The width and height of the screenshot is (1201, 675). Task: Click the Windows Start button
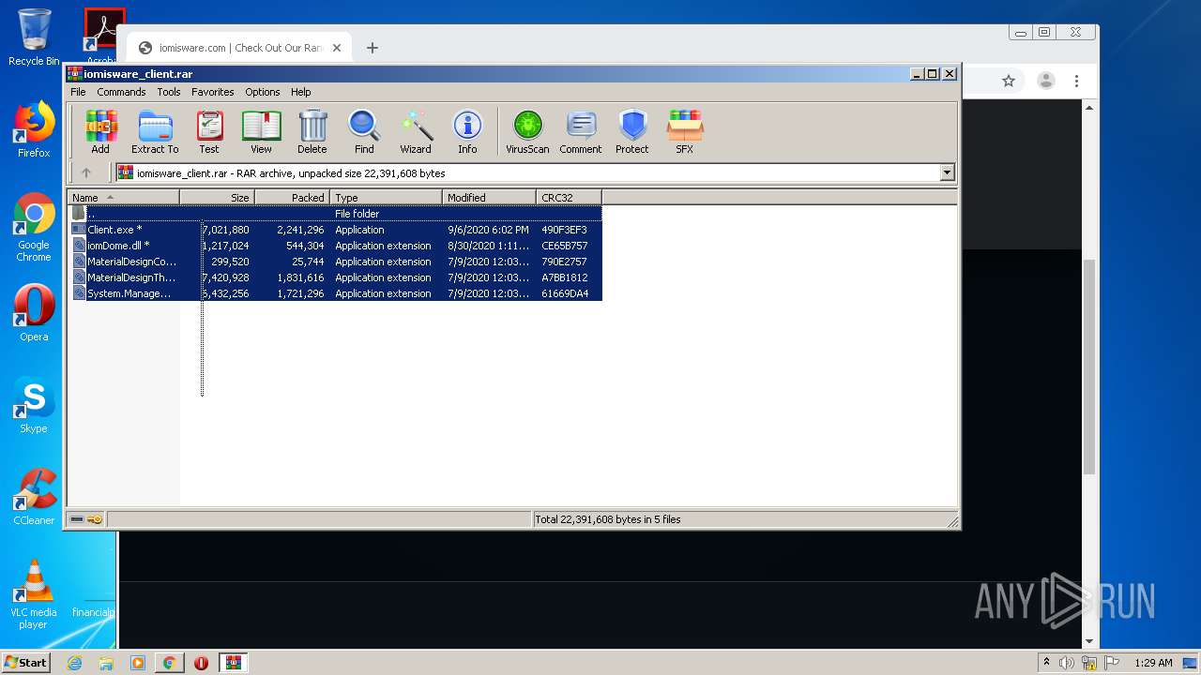(x=26, y=662)
